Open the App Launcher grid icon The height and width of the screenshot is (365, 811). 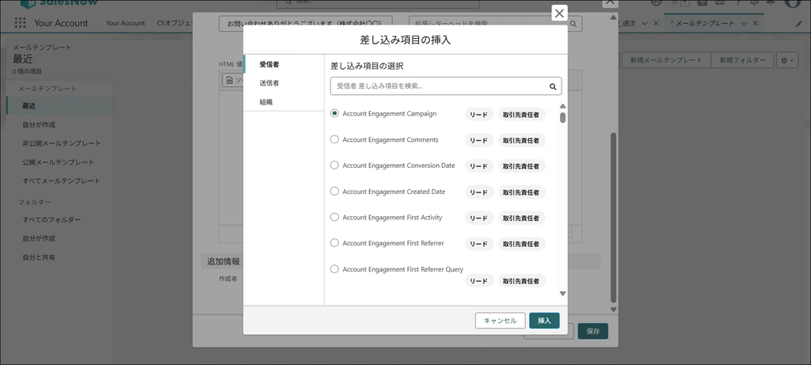[x=20, y=23]
